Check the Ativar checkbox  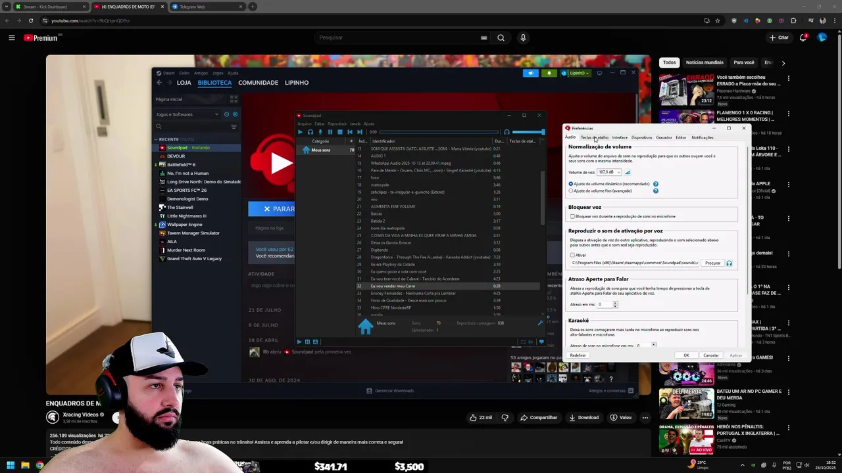tap(572, 255)
